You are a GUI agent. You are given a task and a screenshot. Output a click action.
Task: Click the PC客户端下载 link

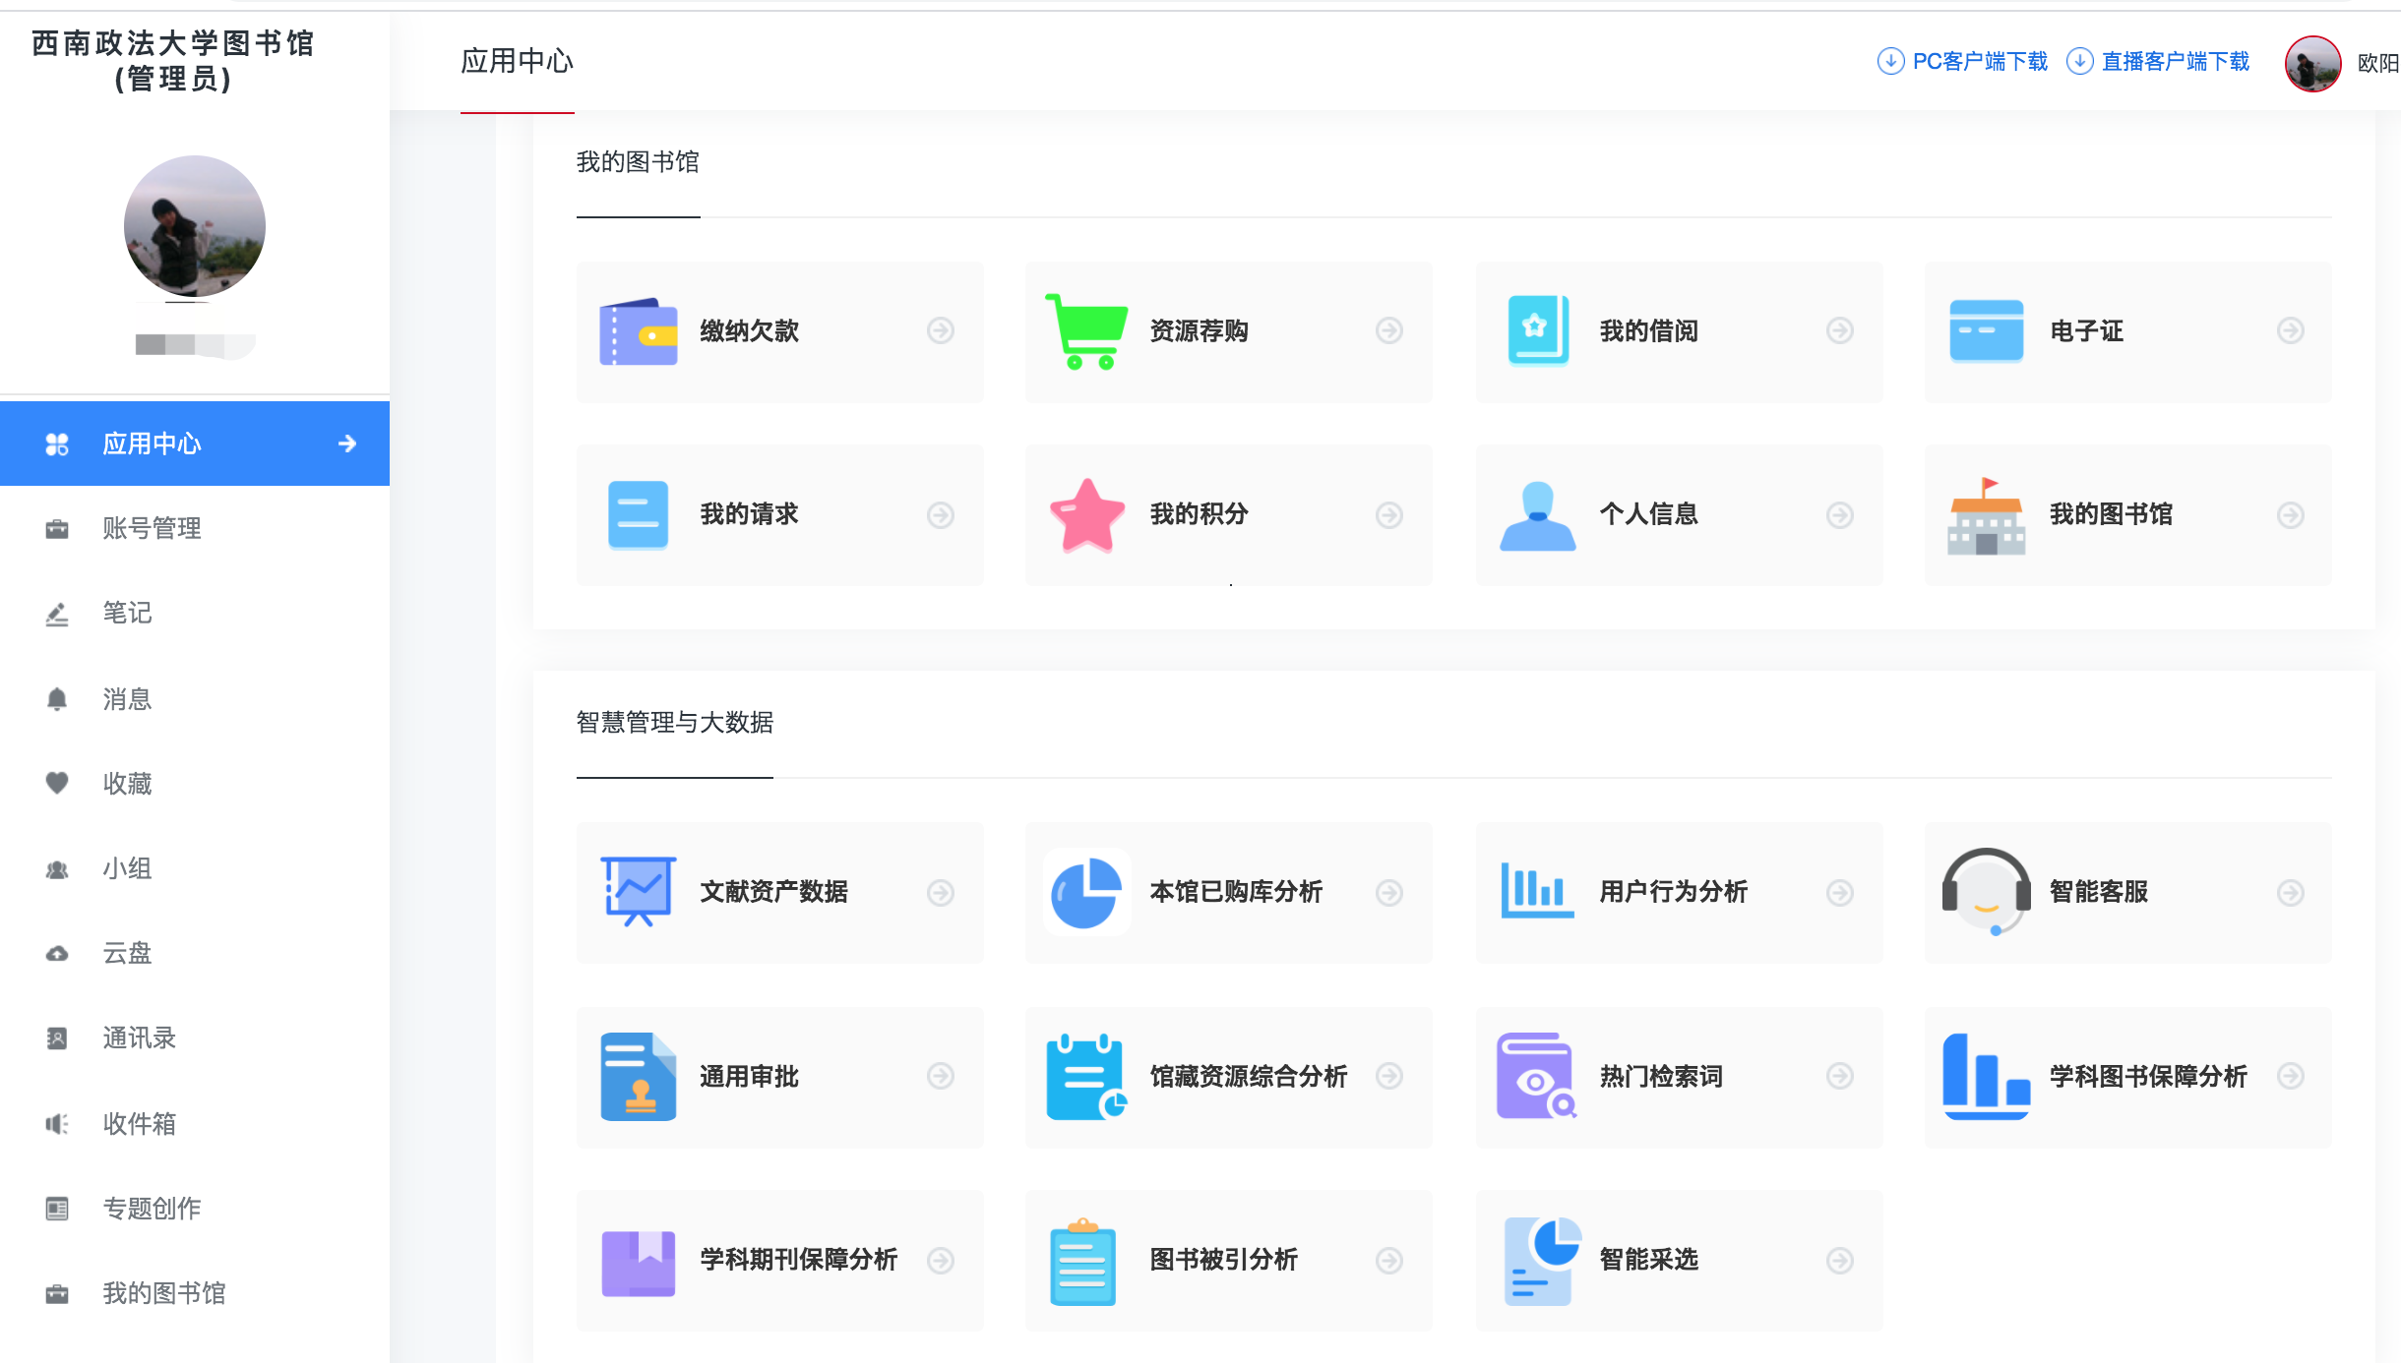pos(1978,62)
